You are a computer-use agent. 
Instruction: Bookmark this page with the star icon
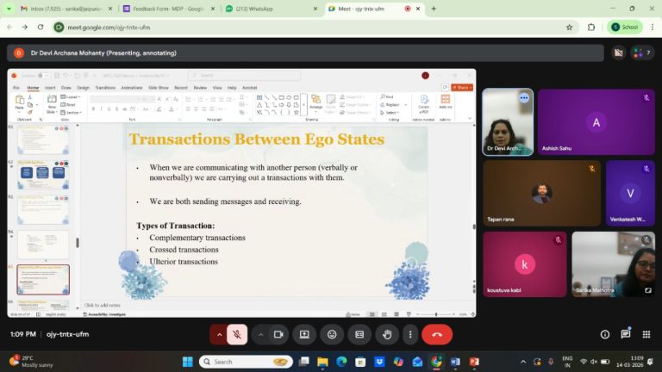tap(569, 27)
